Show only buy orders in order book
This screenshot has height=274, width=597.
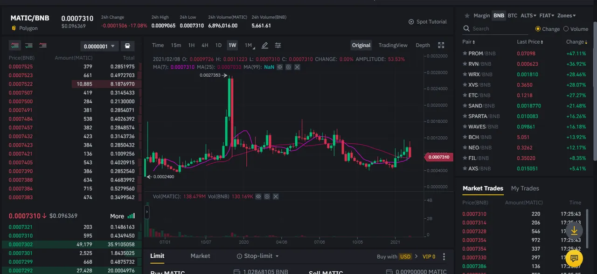(29, 46)
